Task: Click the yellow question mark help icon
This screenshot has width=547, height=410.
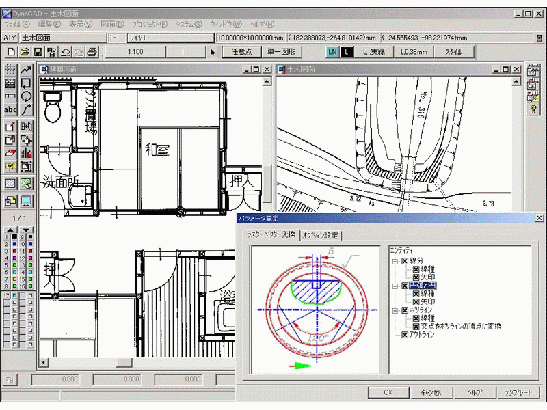Action: 532,109
